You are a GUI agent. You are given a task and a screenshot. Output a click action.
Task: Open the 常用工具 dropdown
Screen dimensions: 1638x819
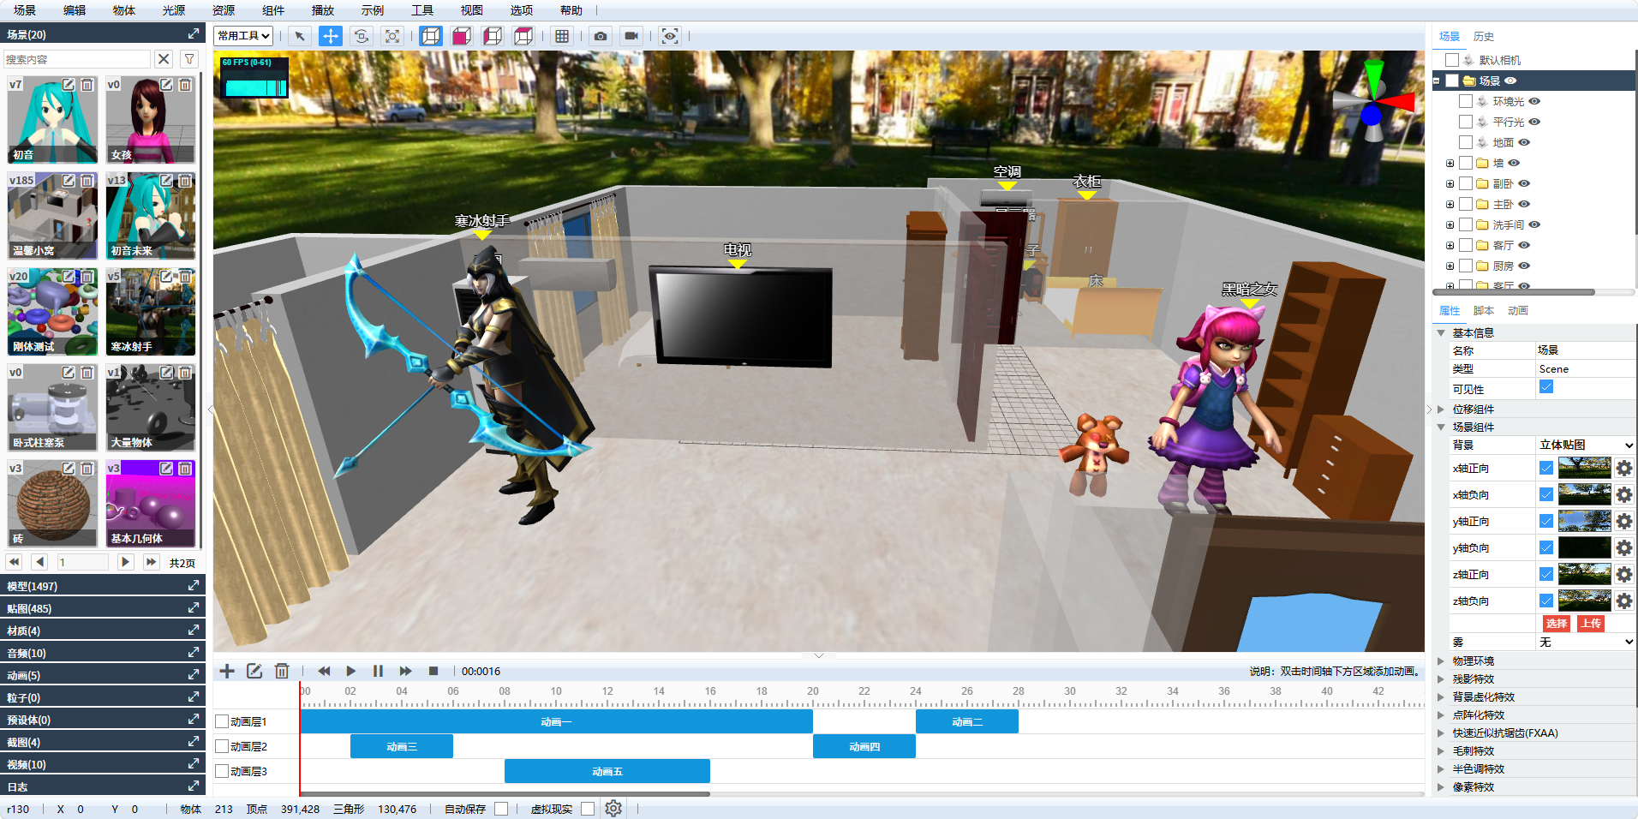coord(244,36)
